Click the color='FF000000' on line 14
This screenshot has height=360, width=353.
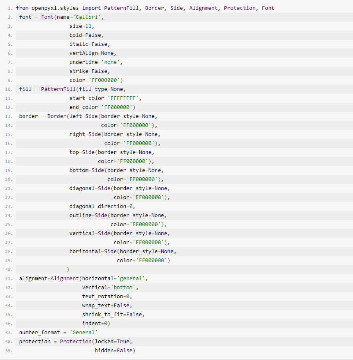(129, 125)
